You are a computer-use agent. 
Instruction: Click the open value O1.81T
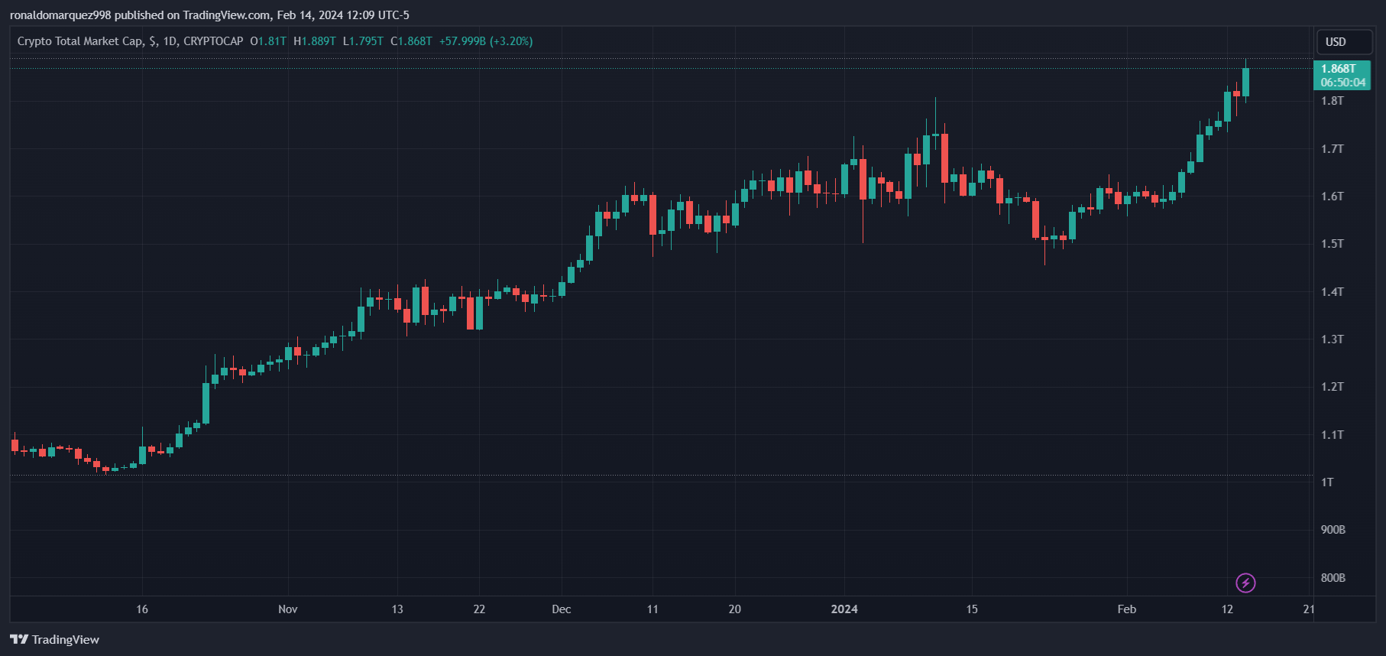(267, 41)
